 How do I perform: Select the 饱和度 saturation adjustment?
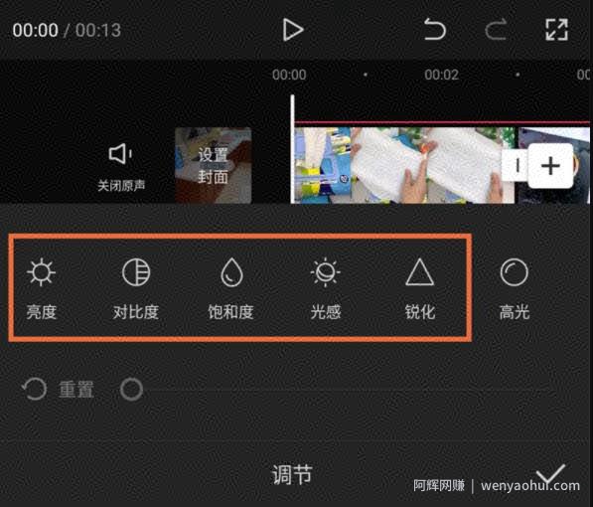coord(230,288)
